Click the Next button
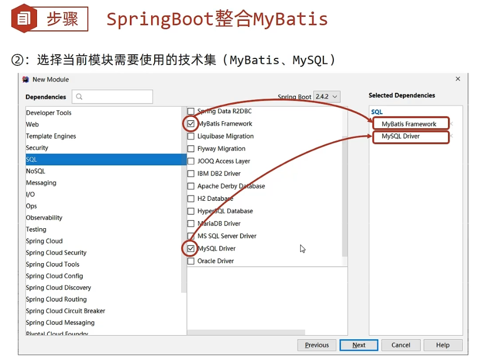The width and height of the screenshot is (482, 358). click(x=359, y=345)
